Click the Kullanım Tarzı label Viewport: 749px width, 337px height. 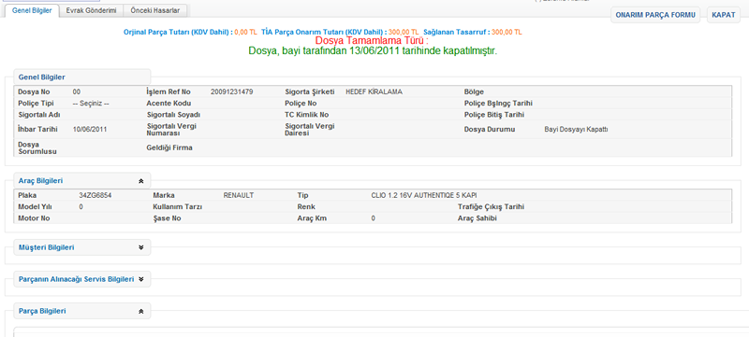pos(178,206)
